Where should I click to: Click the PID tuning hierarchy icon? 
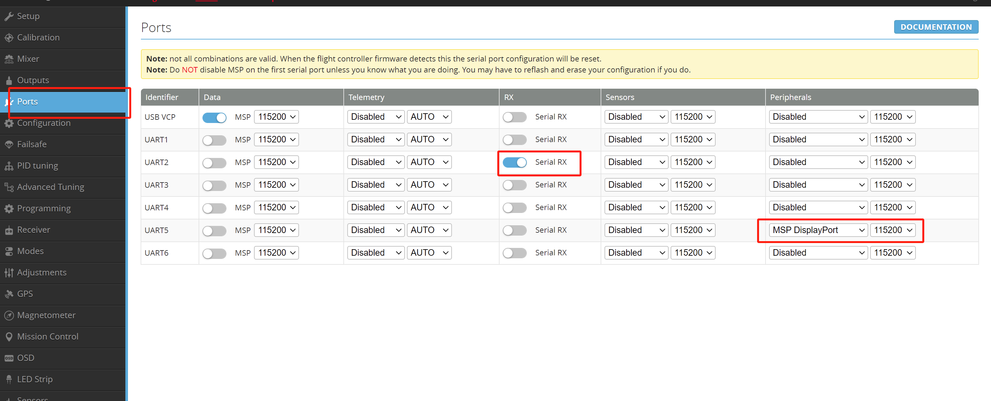click(x=9, y=166)
